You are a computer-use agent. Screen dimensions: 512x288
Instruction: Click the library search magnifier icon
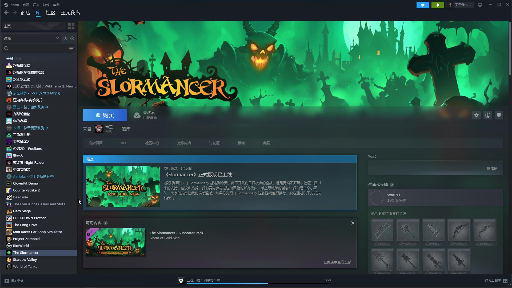pos(6,48)
